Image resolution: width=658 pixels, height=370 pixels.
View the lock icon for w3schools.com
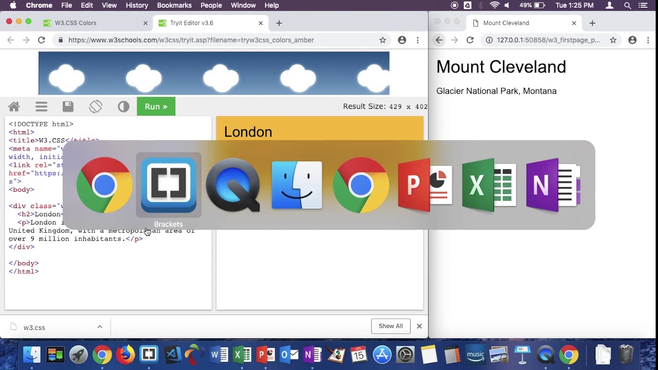(61, 40)
